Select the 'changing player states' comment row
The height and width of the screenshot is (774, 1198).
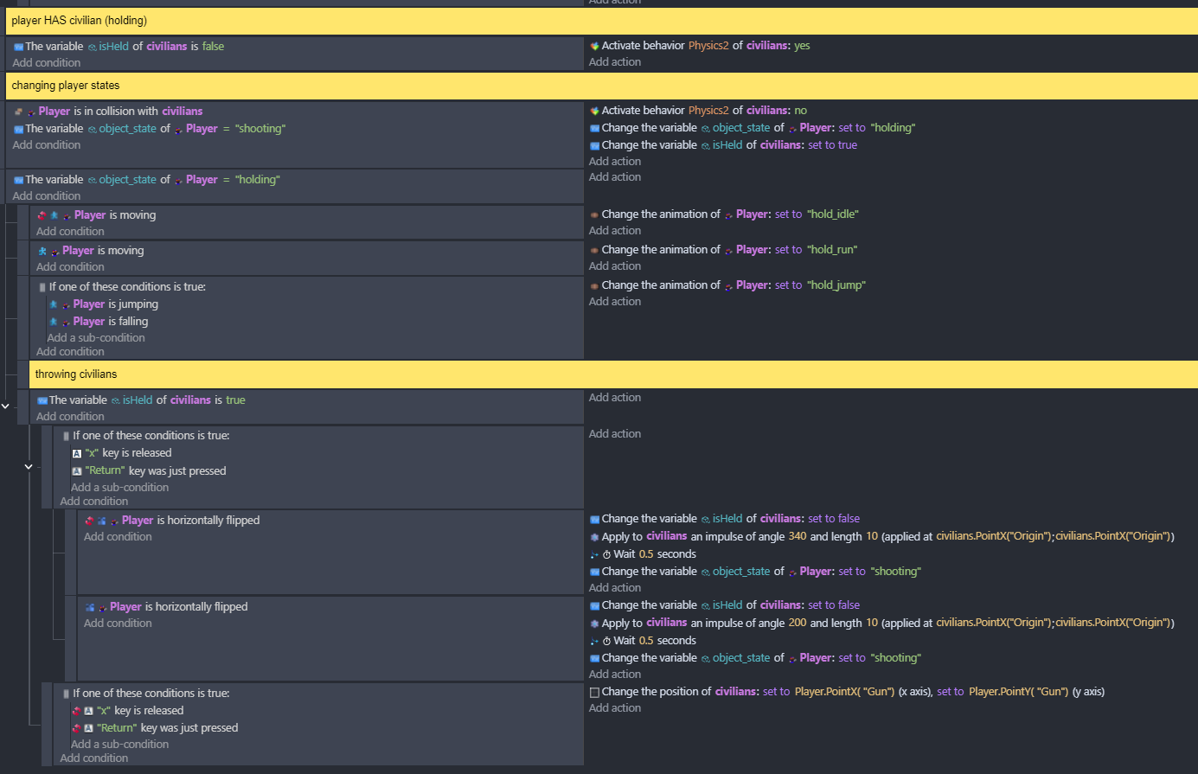point(66,86)
